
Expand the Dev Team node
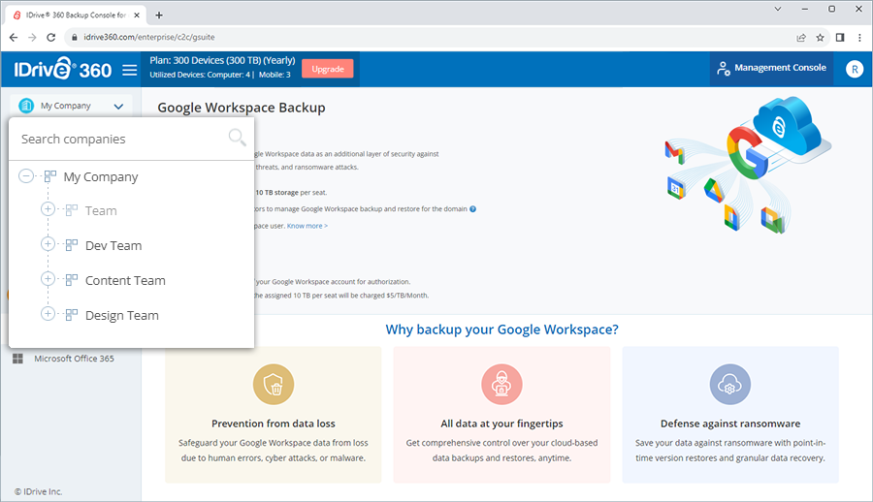pyautogui.click(x=48, y=244)
